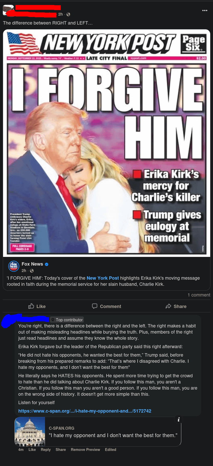View the 1 comment count
Screen dimensions: 213x466
[199, 295]
